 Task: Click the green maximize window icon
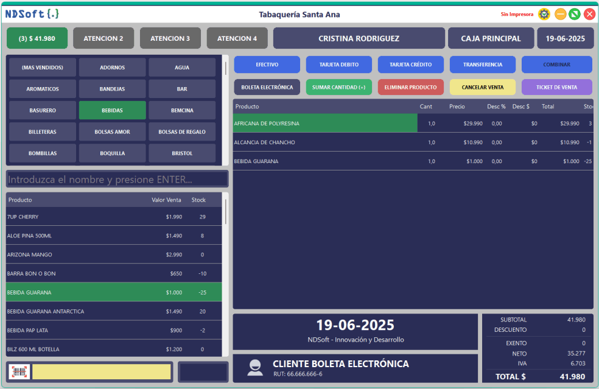tap(575, 14)
